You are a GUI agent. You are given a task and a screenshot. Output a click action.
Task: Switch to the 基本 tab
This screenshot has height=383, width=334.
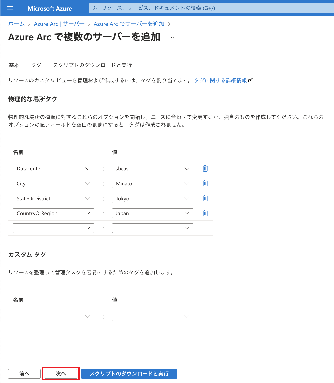tap(14, 65)
